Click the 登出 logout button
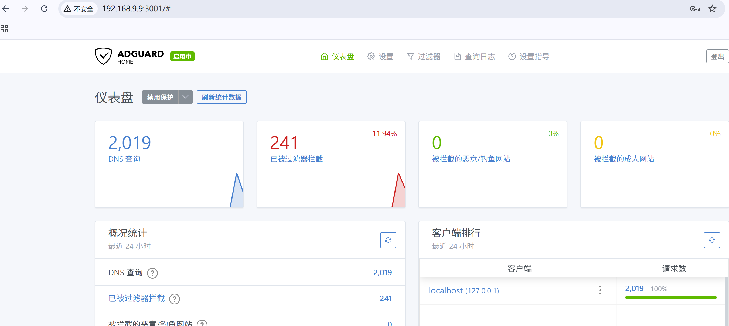The width and height of the screenshot is (729, 326). click(x=717, y=57)
